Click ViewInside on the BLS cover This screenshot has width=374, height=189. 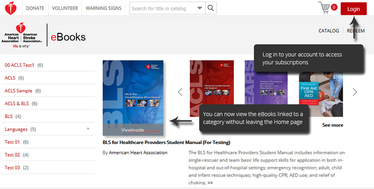pyautogui.click(x=133, y=130)
